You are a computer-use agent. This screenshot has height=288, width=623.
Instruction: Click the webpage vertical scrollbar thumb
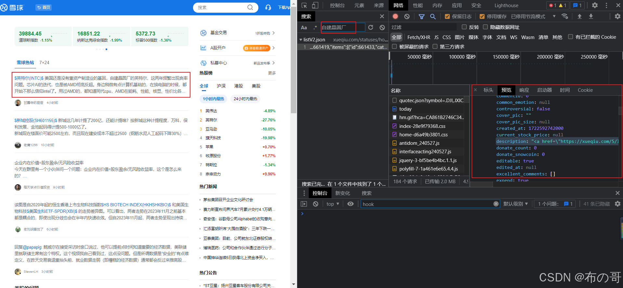pos(293,60)
